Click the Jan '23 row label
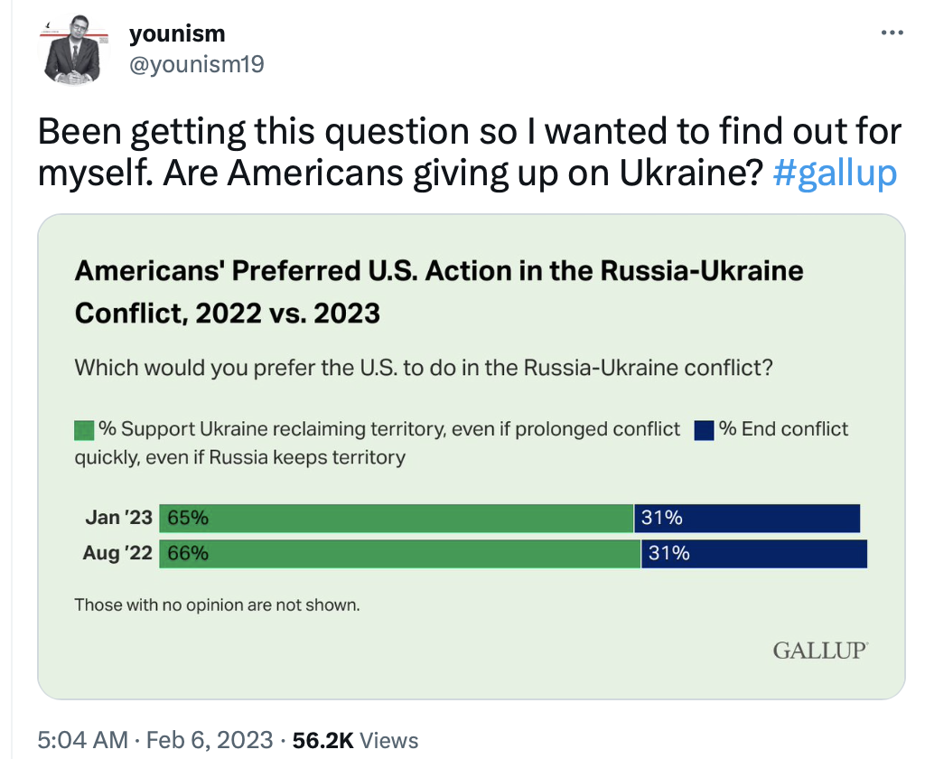Screen dimensions: 925x759 pyautogui.click(x=118, y=519)
